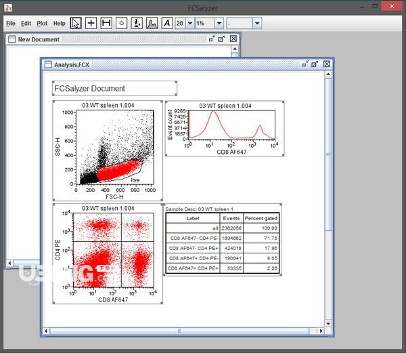Click New Document scroll-left arrow
Image resolution: width=406 pixels, height=353 pixels.
10,264
